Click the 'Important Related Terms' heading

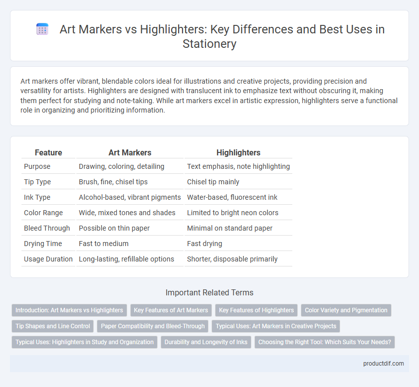pos(209,293)
